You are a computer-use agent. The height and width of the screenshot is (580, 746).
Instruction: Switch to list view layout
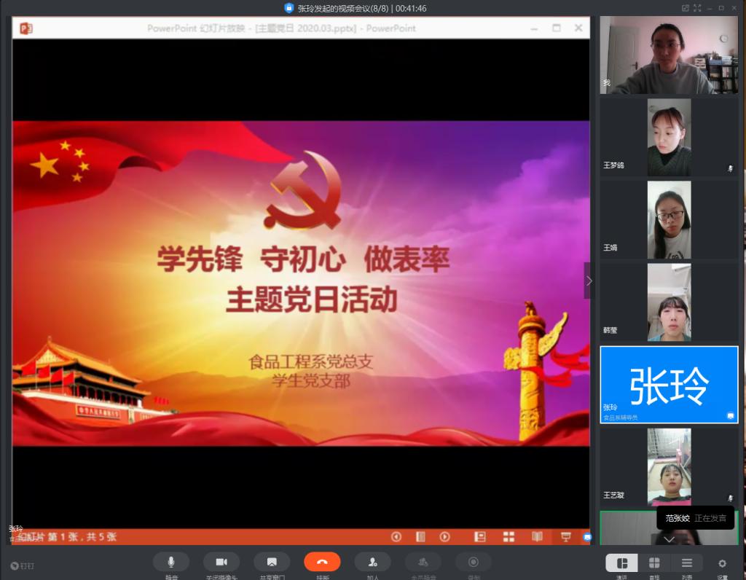tap(686, 563)
